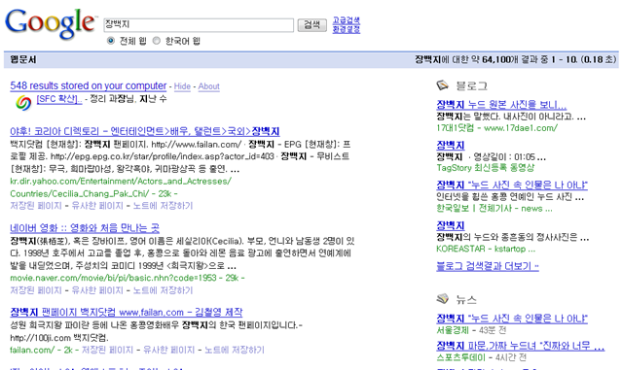Click the failan.com green URL text

pos(32,351)
